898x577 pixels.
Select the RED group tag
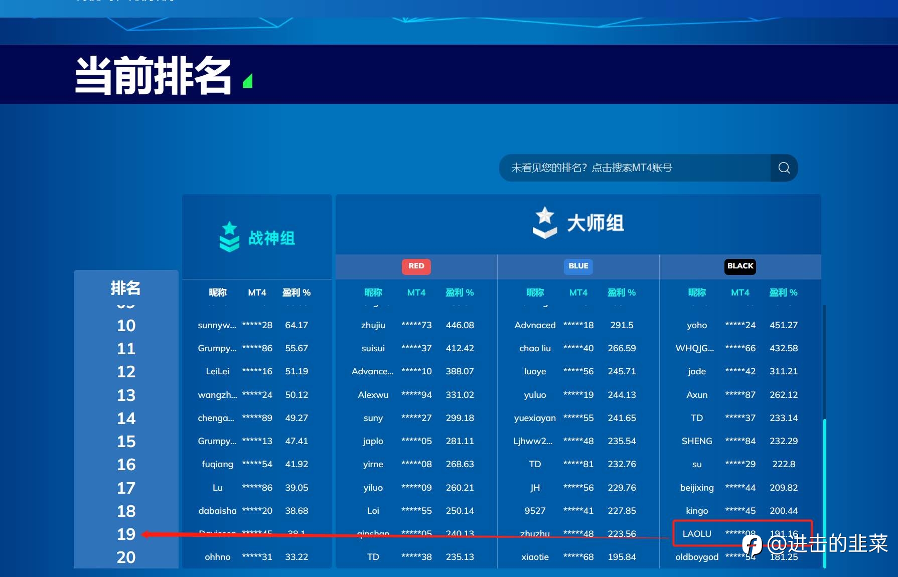(x=416, y=266)
